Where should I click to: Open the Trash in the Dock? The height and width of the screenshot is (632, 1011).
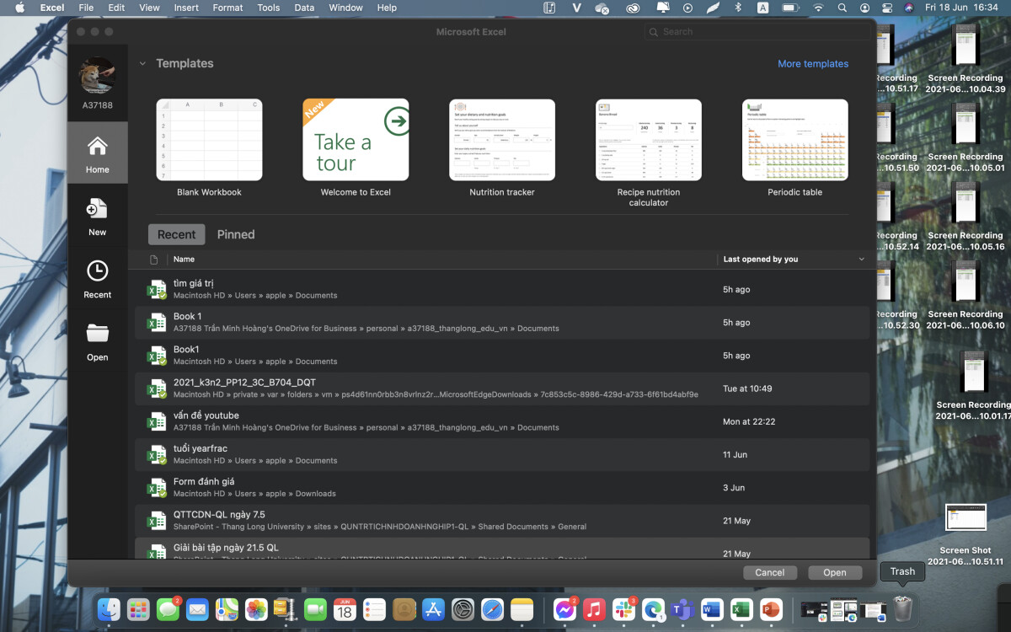coord(902,608)
